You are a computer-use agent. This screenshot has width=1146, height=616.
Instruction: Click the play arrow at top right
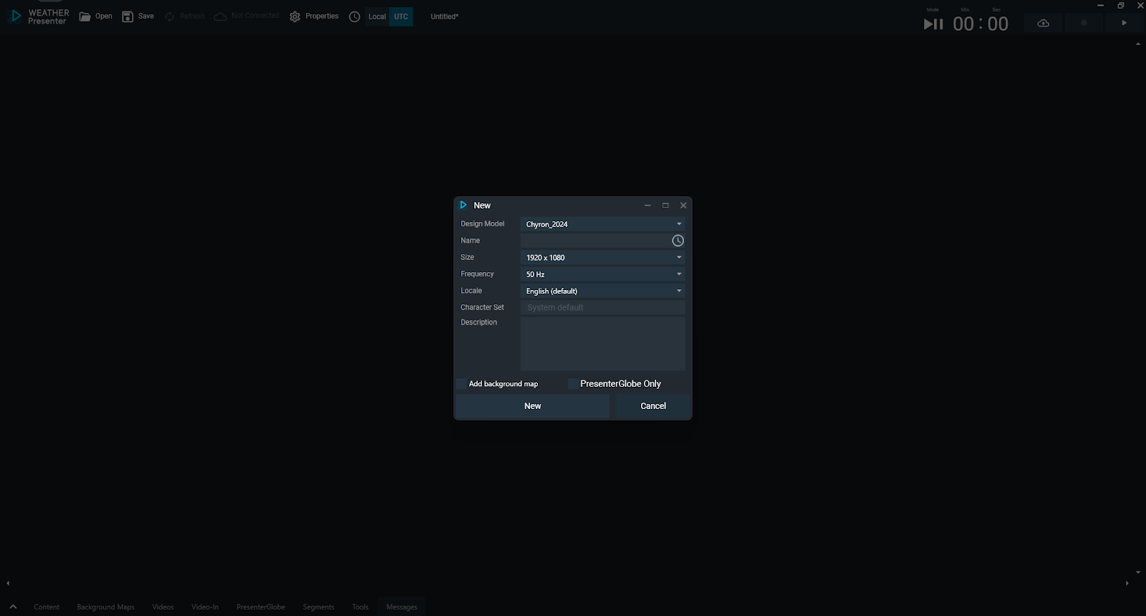click(x=1124, y=23)
